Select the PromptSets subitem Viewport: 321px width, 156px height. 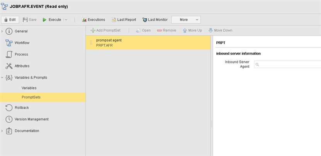coord(42,97)
